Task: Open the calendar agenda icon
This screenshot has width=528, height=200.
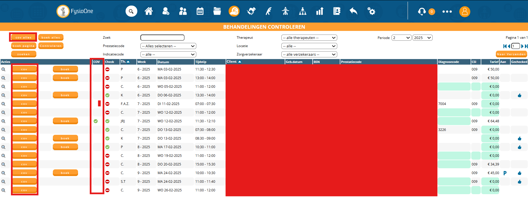Action: click(x=200, y=11)
